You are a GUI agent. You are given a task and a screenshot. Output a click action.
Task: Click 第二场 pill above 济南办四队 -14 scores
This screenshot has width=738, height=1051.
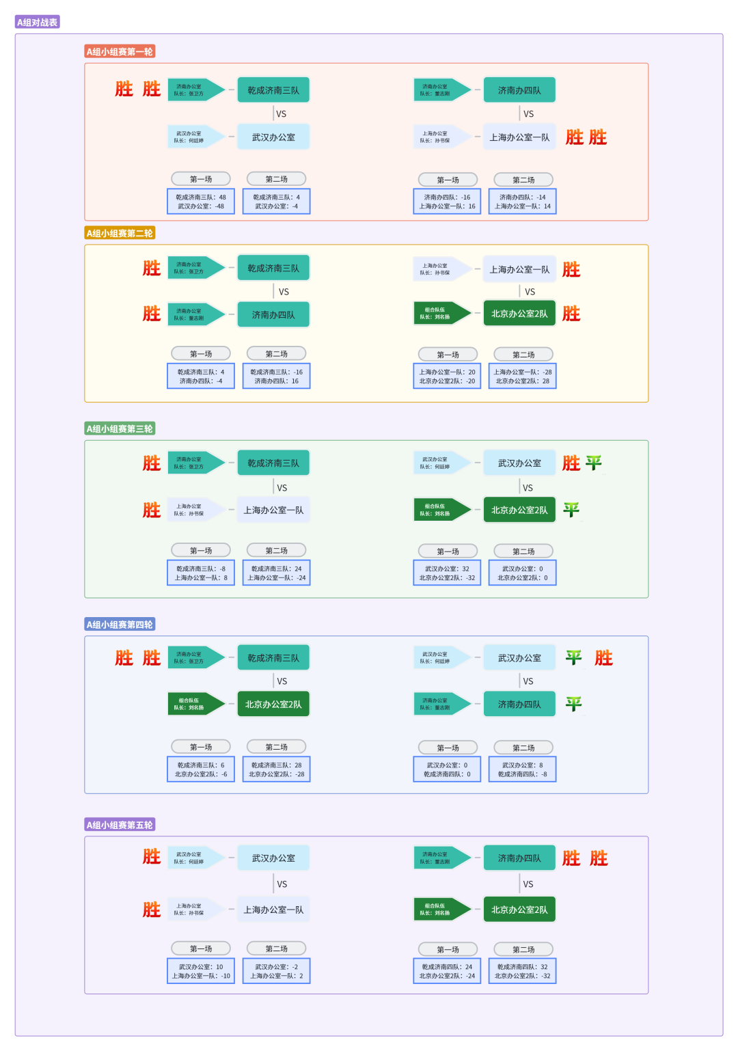tap(523, 180)
